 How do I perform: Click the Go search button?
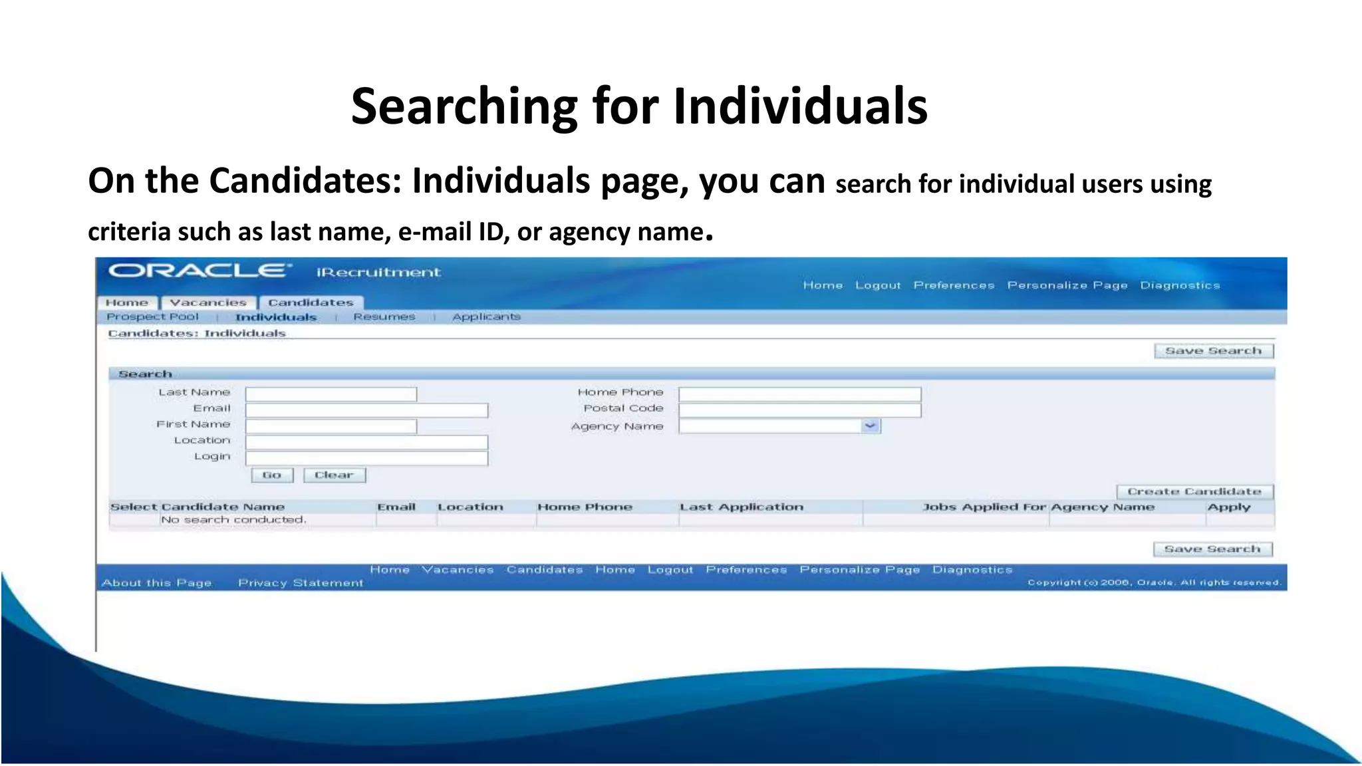(272, 475)
